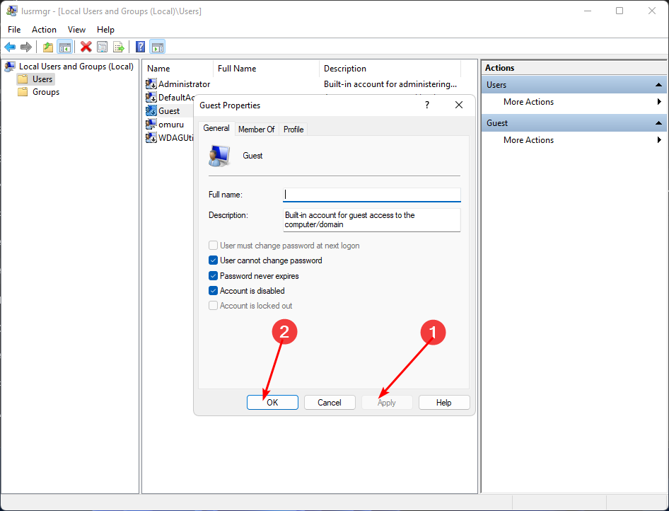
Task: Switch to the Member Of tab
Action: pos(256,130)
